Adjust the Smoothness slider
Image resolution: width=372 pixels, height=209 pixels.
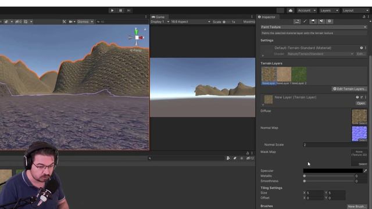click(x=328, y=181)
